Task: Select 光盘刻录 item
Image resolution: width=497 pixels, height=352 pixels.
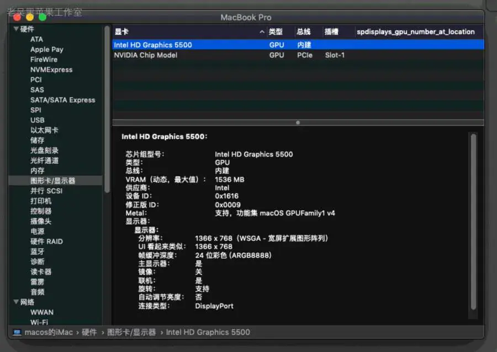Action: [x=44, y=150]
